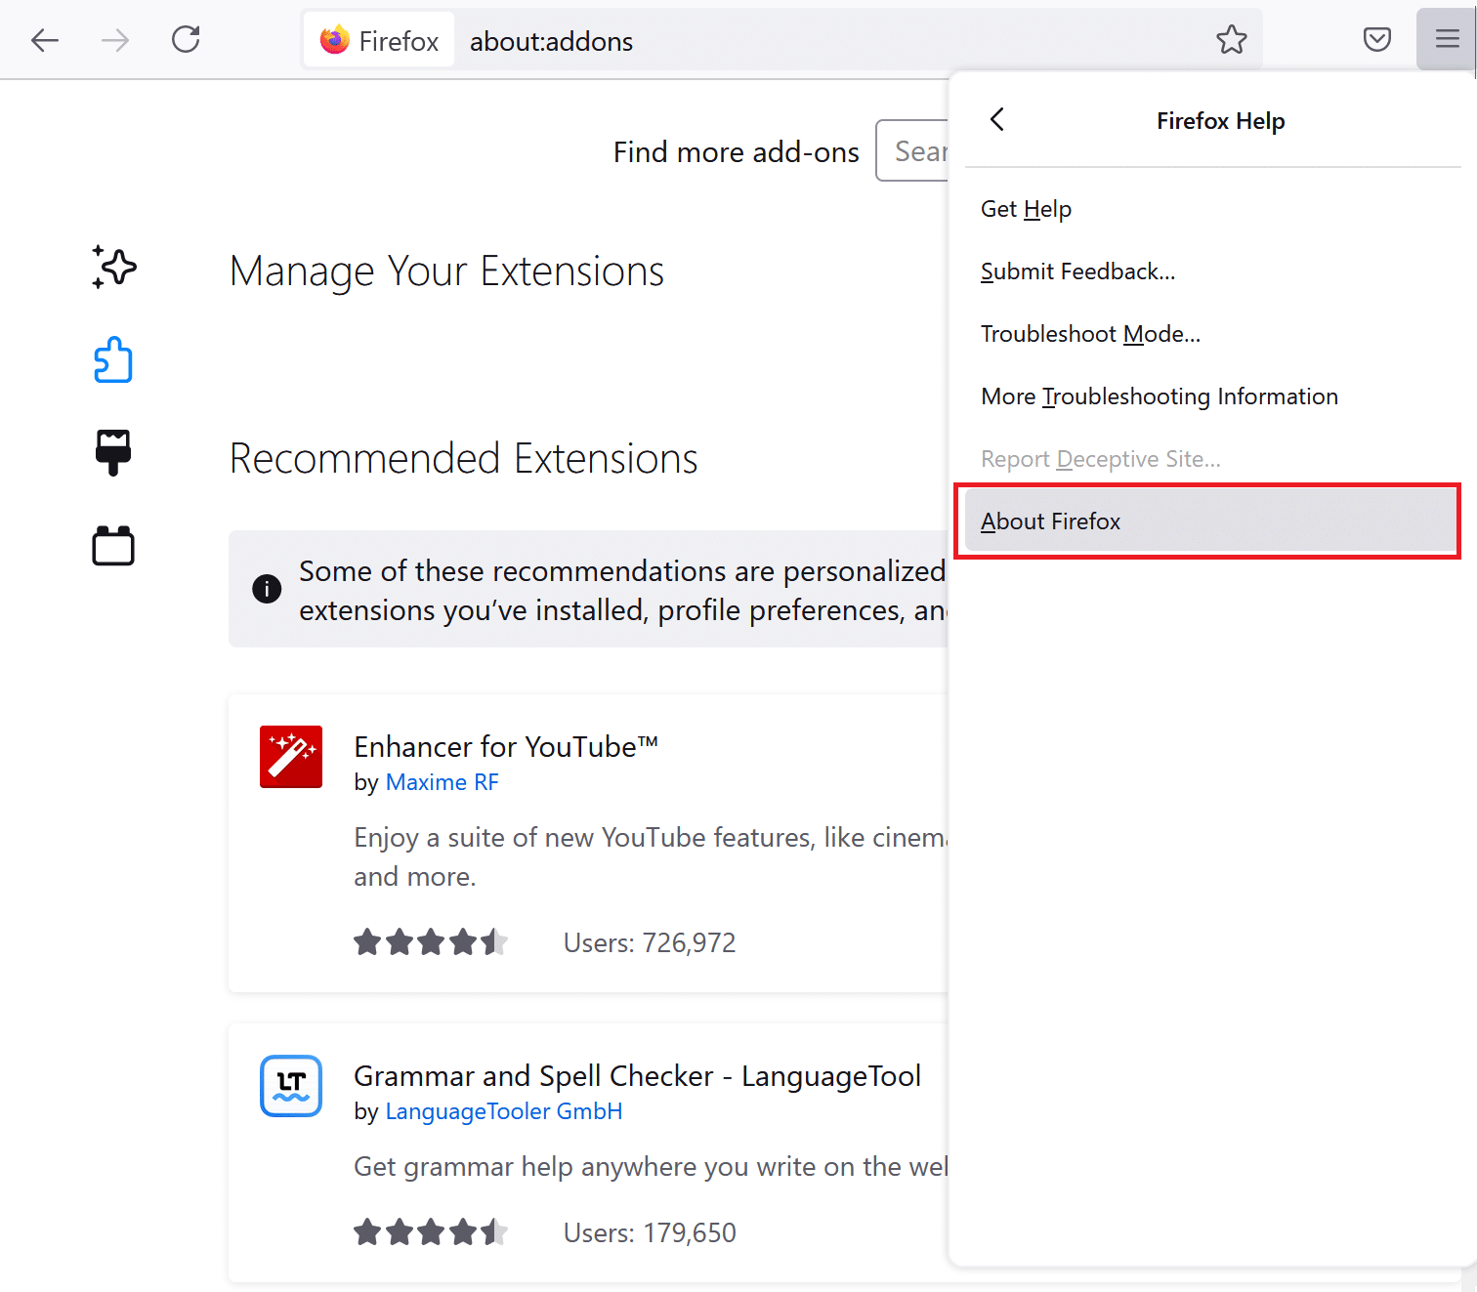Open More Troubleshooting Information
The width and height of the screenshot is (1477, 1292).
(x=1160, y=396)
